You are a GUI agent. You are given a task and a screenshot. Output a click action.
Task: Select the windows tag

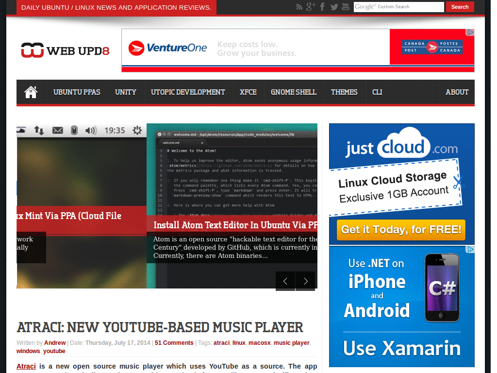pos(28,351)
